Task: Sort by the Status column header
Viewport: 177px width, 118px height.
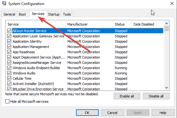Action: coord(122,24)
